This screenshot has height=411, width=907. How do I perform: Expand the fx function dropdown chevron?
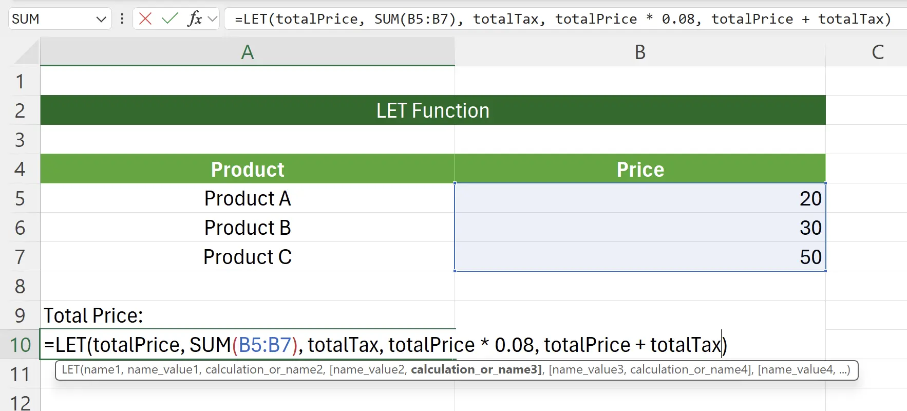pos(212,20)
